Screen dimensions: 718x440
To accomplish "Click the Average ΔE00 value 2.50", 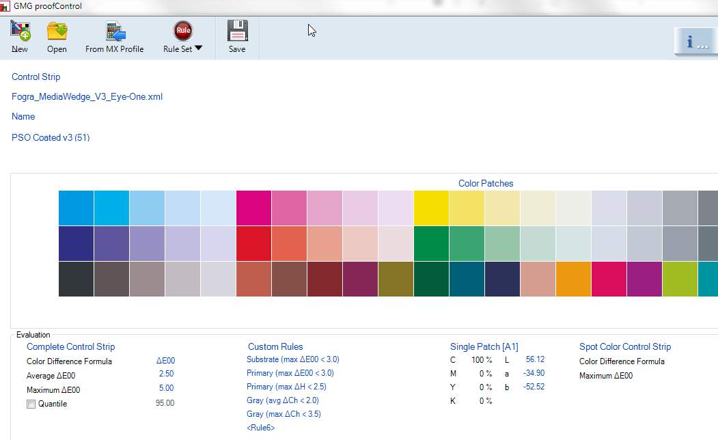I will tap(166, 374).
